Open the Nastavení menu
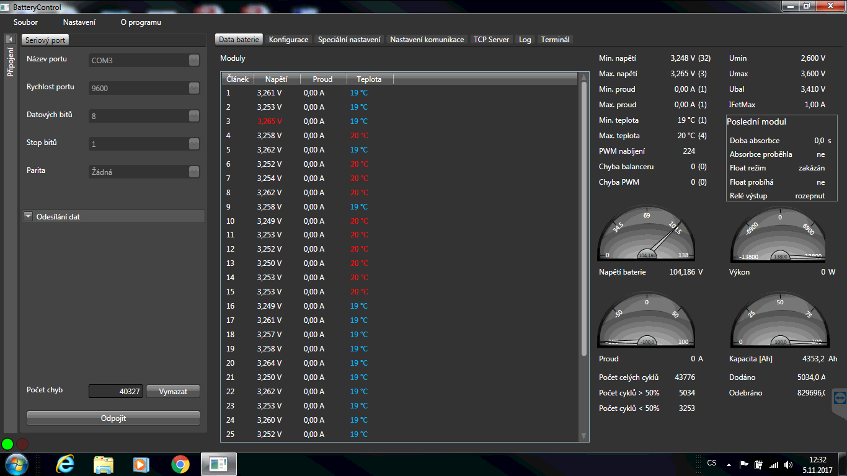The width and height of the screenshot is (847, 476). pos(79,22)
